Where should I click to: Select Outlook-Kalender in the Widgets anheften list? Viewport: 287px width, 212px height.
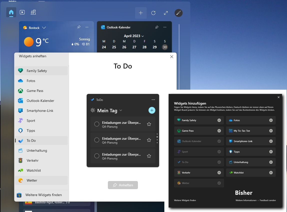[41, 101]
